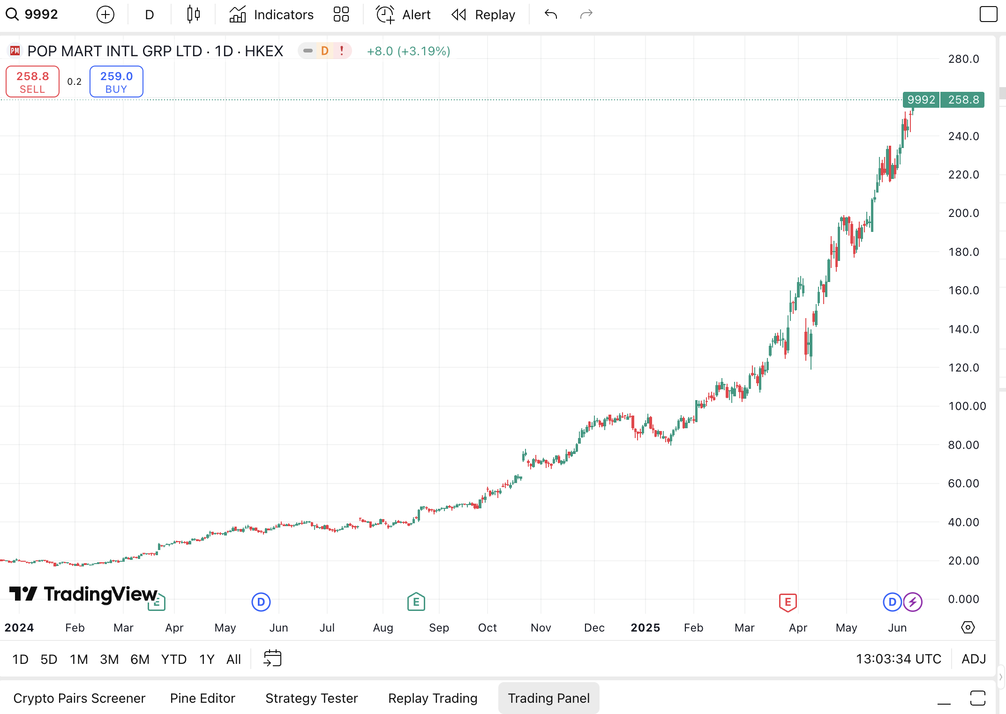1006x714 pixels.
Task: Select the 1D time range
Action: tap(20, 660)
